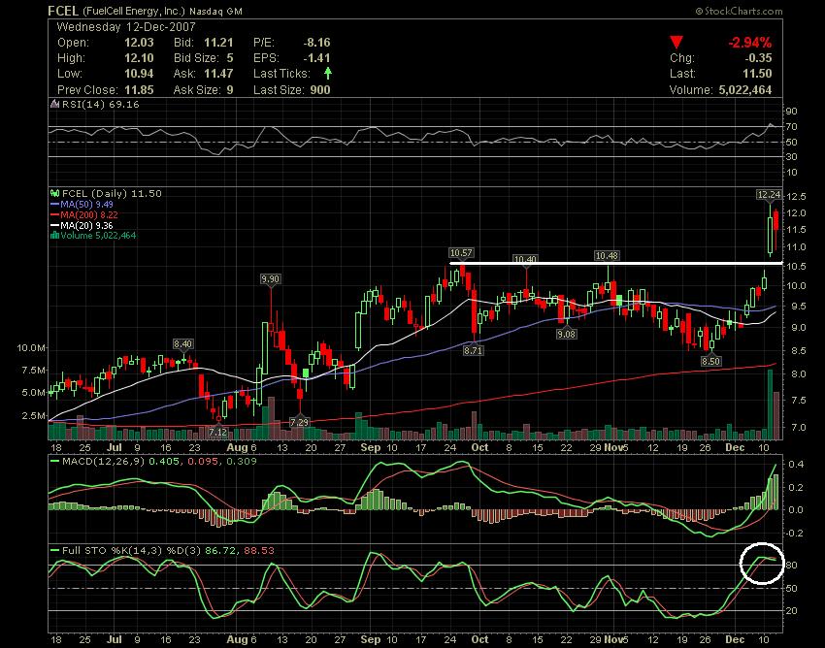Click the date Wednesday 12-Dec-2007
This screenshot has height=648, width=825.
(126, 27)
